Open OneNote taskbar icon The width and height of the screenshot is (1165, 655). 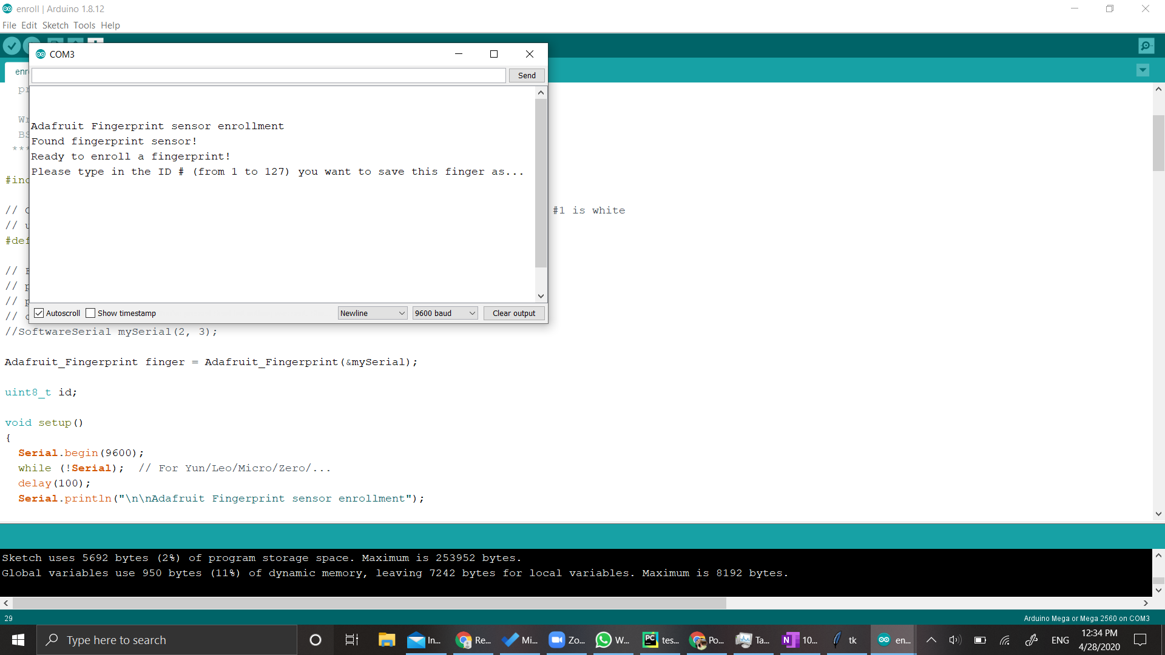pyautogui.click(x=800, y=640)
